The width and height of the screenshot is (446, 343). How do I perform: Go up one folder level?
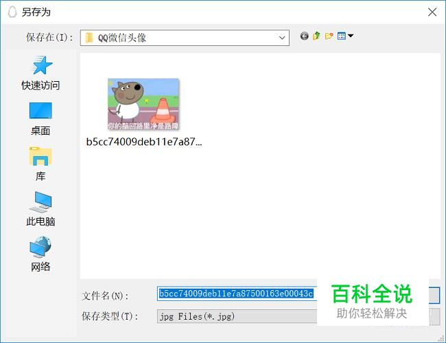click(316, 36)
